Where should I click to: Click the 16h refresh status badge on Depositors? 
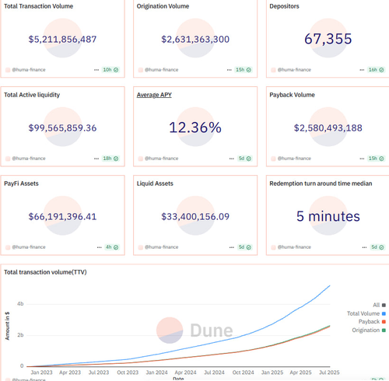click(376, 70)
